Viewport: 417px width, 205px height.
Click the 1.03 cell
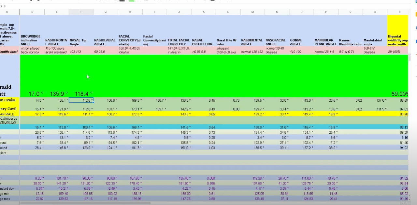point(204,148)
